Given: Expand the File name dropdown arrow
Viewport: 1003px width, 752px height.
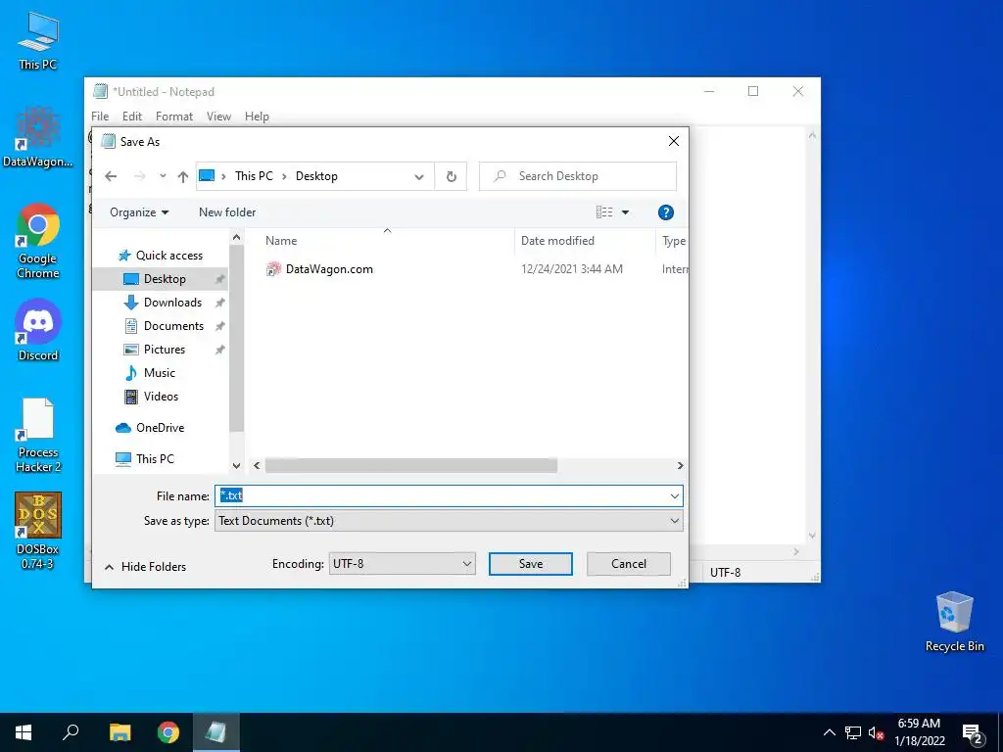Looking at the screenshot, I should (x=675, y=495).
